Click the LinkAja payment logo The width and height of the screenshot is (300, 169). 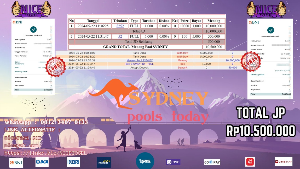click(x=250, y=162)
